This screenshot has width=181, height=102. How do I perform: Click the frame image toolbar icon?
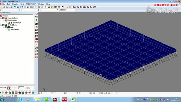70,7
